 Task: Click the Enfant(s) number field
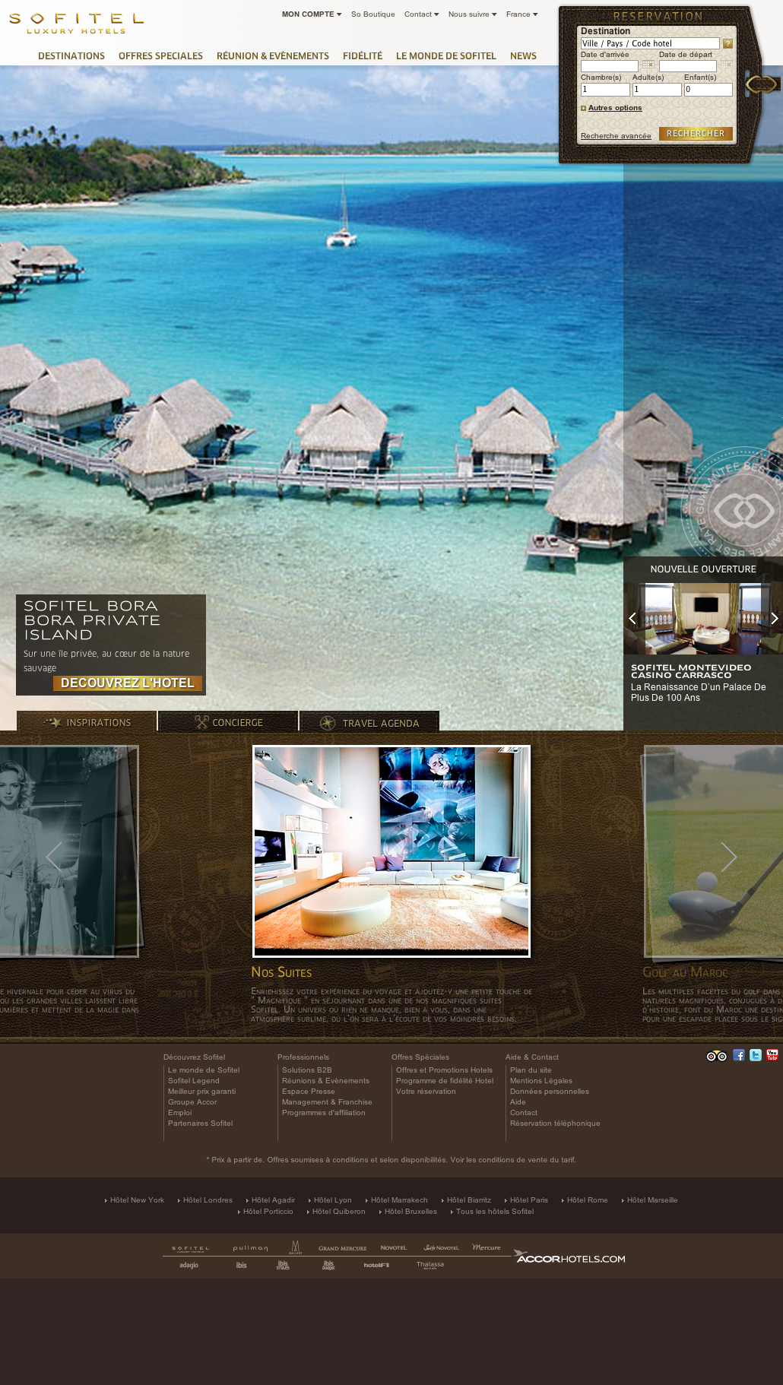(x=709, y=90)
